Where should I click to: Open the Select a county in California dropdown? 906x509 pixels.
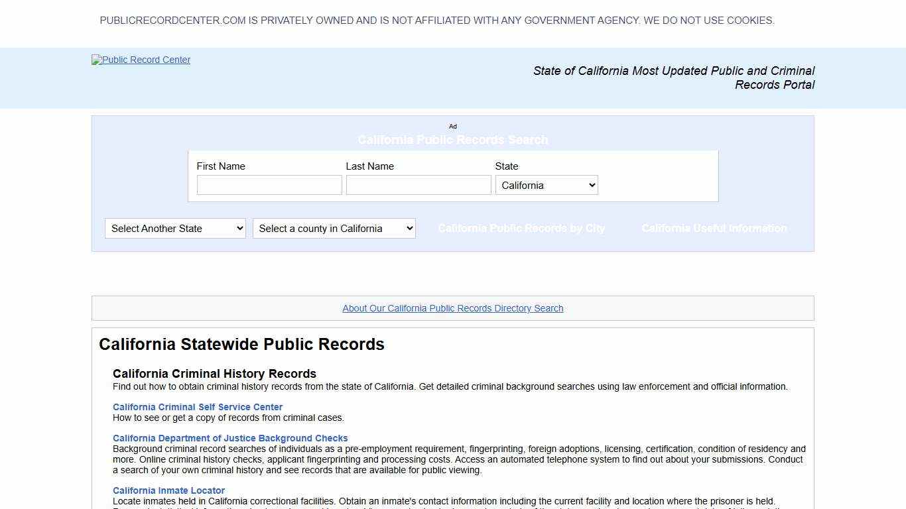click(334, 228)
